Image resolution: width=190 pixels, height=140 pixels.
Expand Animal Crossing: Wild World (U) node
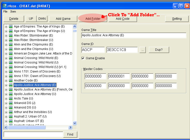(x=6, y=63)
